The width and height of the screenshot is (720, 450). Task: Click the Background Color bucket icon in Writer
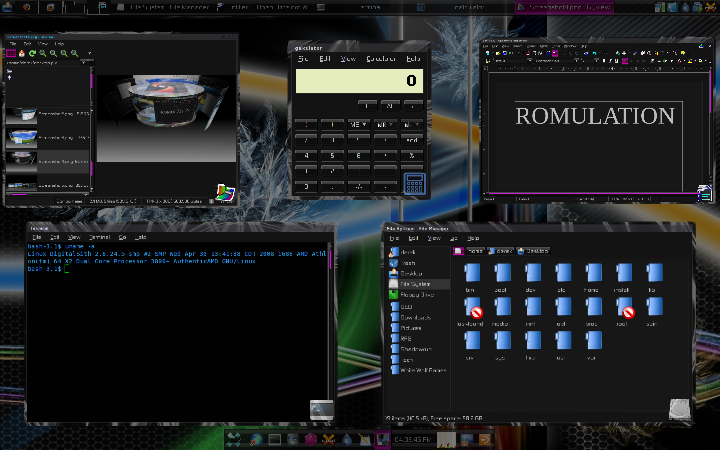pos(700,61)
